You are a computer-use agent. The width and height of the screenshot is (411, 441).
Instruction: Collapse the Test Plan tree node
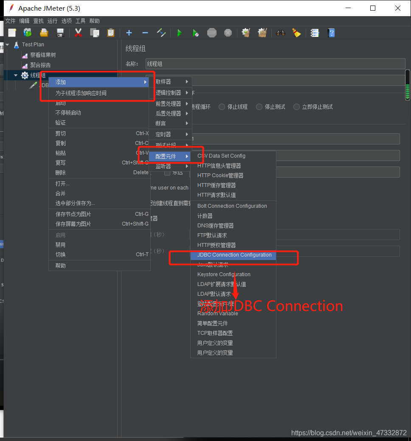(7, 45)
